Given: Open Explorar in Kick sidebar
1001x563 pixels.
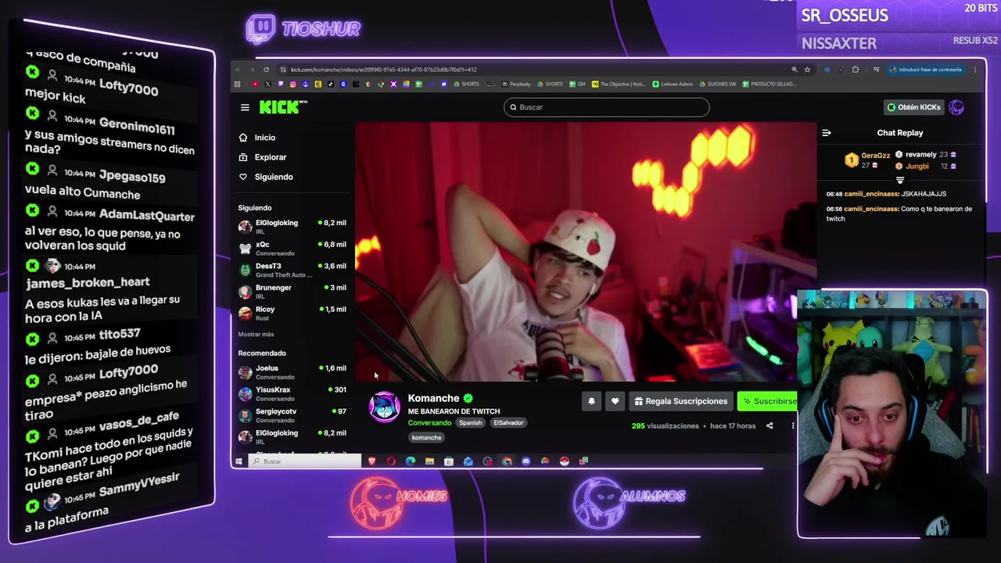Looking at the screenshot, I should pos(271,157).
